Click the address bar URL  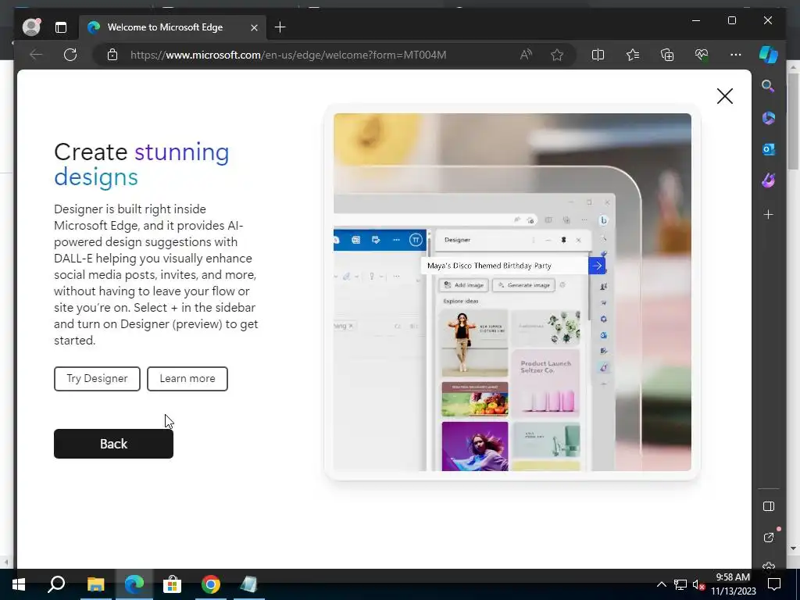[x=288, y=55]
